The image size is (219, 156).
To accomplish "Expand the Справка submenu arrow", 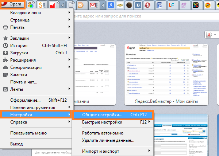I will (x=69, y=122).
